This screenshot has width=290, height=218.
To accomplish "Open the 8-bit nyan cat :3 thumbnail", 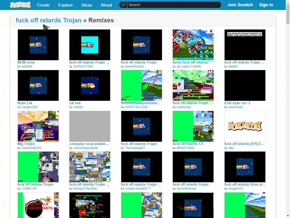I will tap(245, 85).
